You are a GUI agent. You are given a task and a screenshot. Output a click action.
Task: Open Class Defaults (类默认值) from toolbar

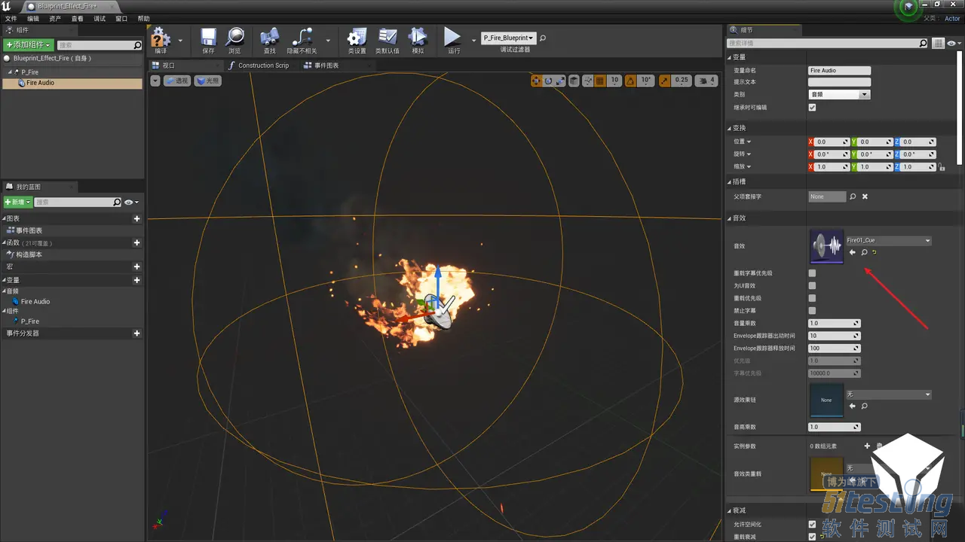(x=388, y=37)
